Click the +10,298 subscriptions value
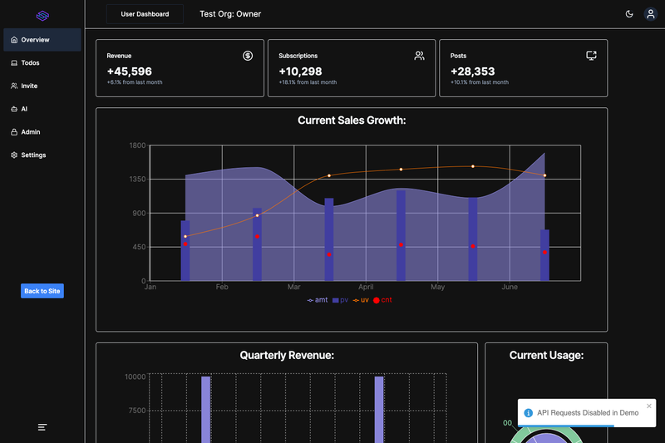The height and width of the screenshot is (443, 665). (x=300, y=71)
